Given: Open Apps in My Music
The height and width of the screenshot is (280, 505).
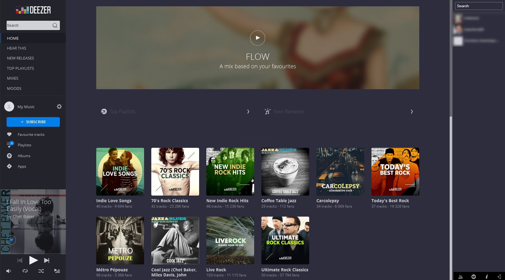Looking at the screenshot, I should coord(22,166).
